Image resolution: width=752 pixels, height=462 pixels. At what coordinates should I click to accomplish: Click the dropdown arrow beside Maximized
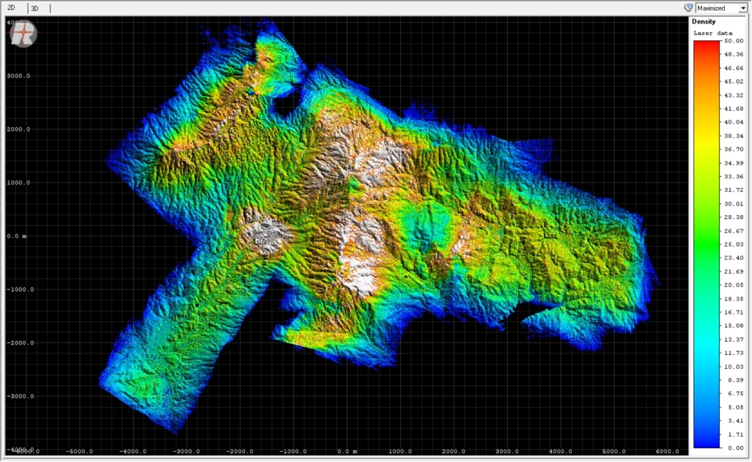point(744,8)
